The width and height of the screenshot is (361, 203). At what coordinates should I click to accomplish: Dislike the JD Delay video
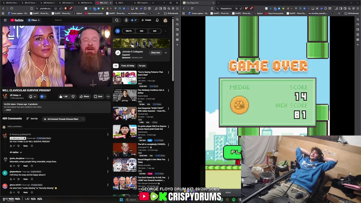[73, 96]
